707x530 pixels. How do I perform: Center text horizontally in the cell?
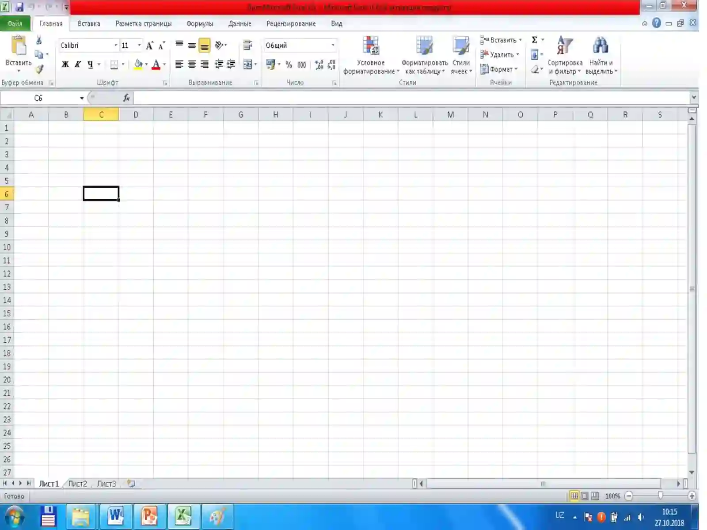(192, 64)
